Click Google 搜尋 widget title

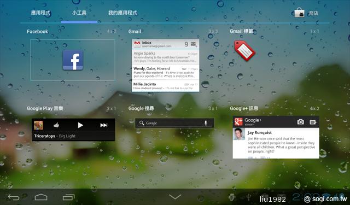point(141,108)
